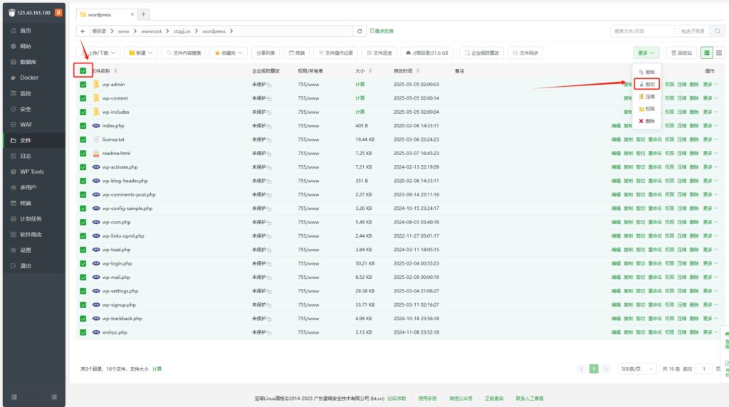Open the 日志 logs icon in sidebar

coord(14,156)
